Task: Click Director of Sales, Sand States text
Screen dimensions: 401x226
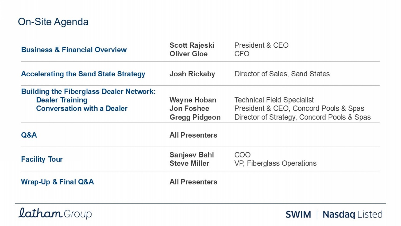Action: pos(282,74)
